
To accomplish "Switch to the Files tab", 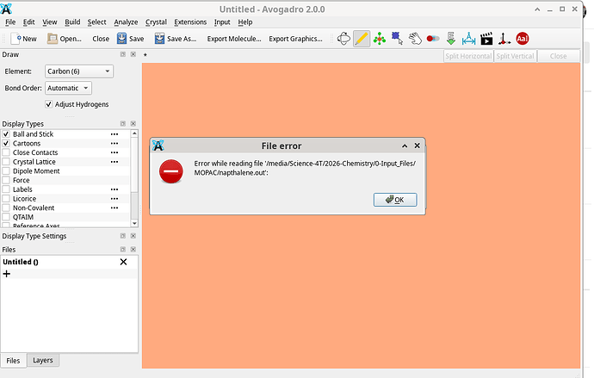I will (x=13, y=361).
